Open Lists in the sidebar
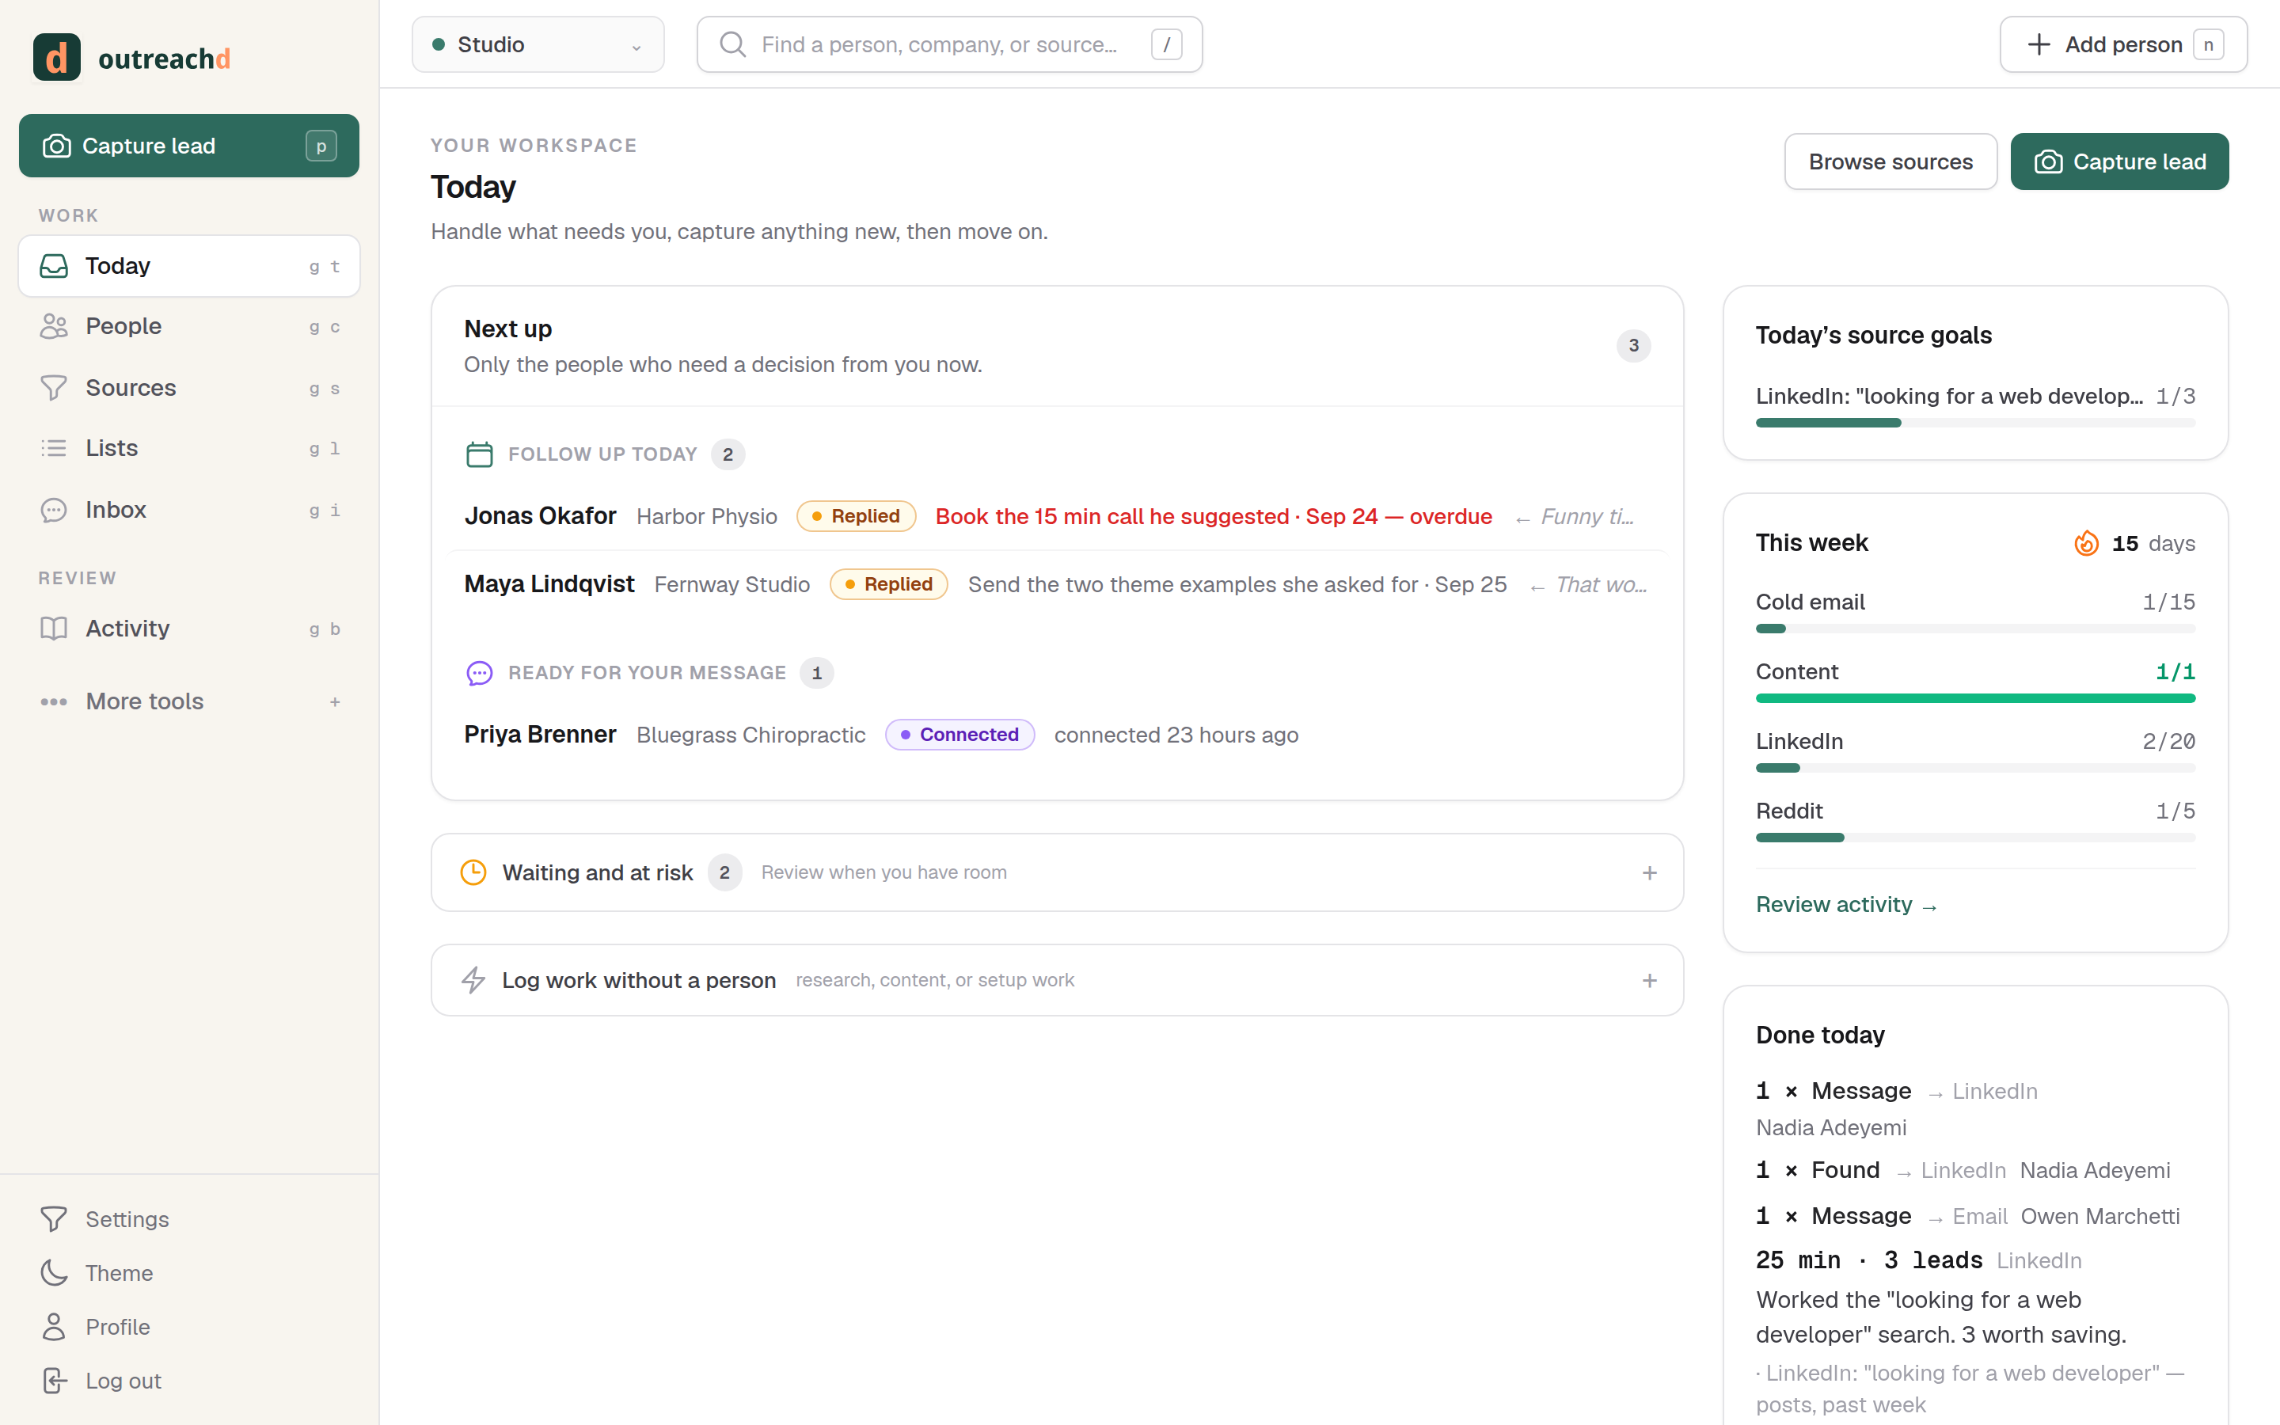The height and width of the screenshot is (1425, 2280). 189,447
